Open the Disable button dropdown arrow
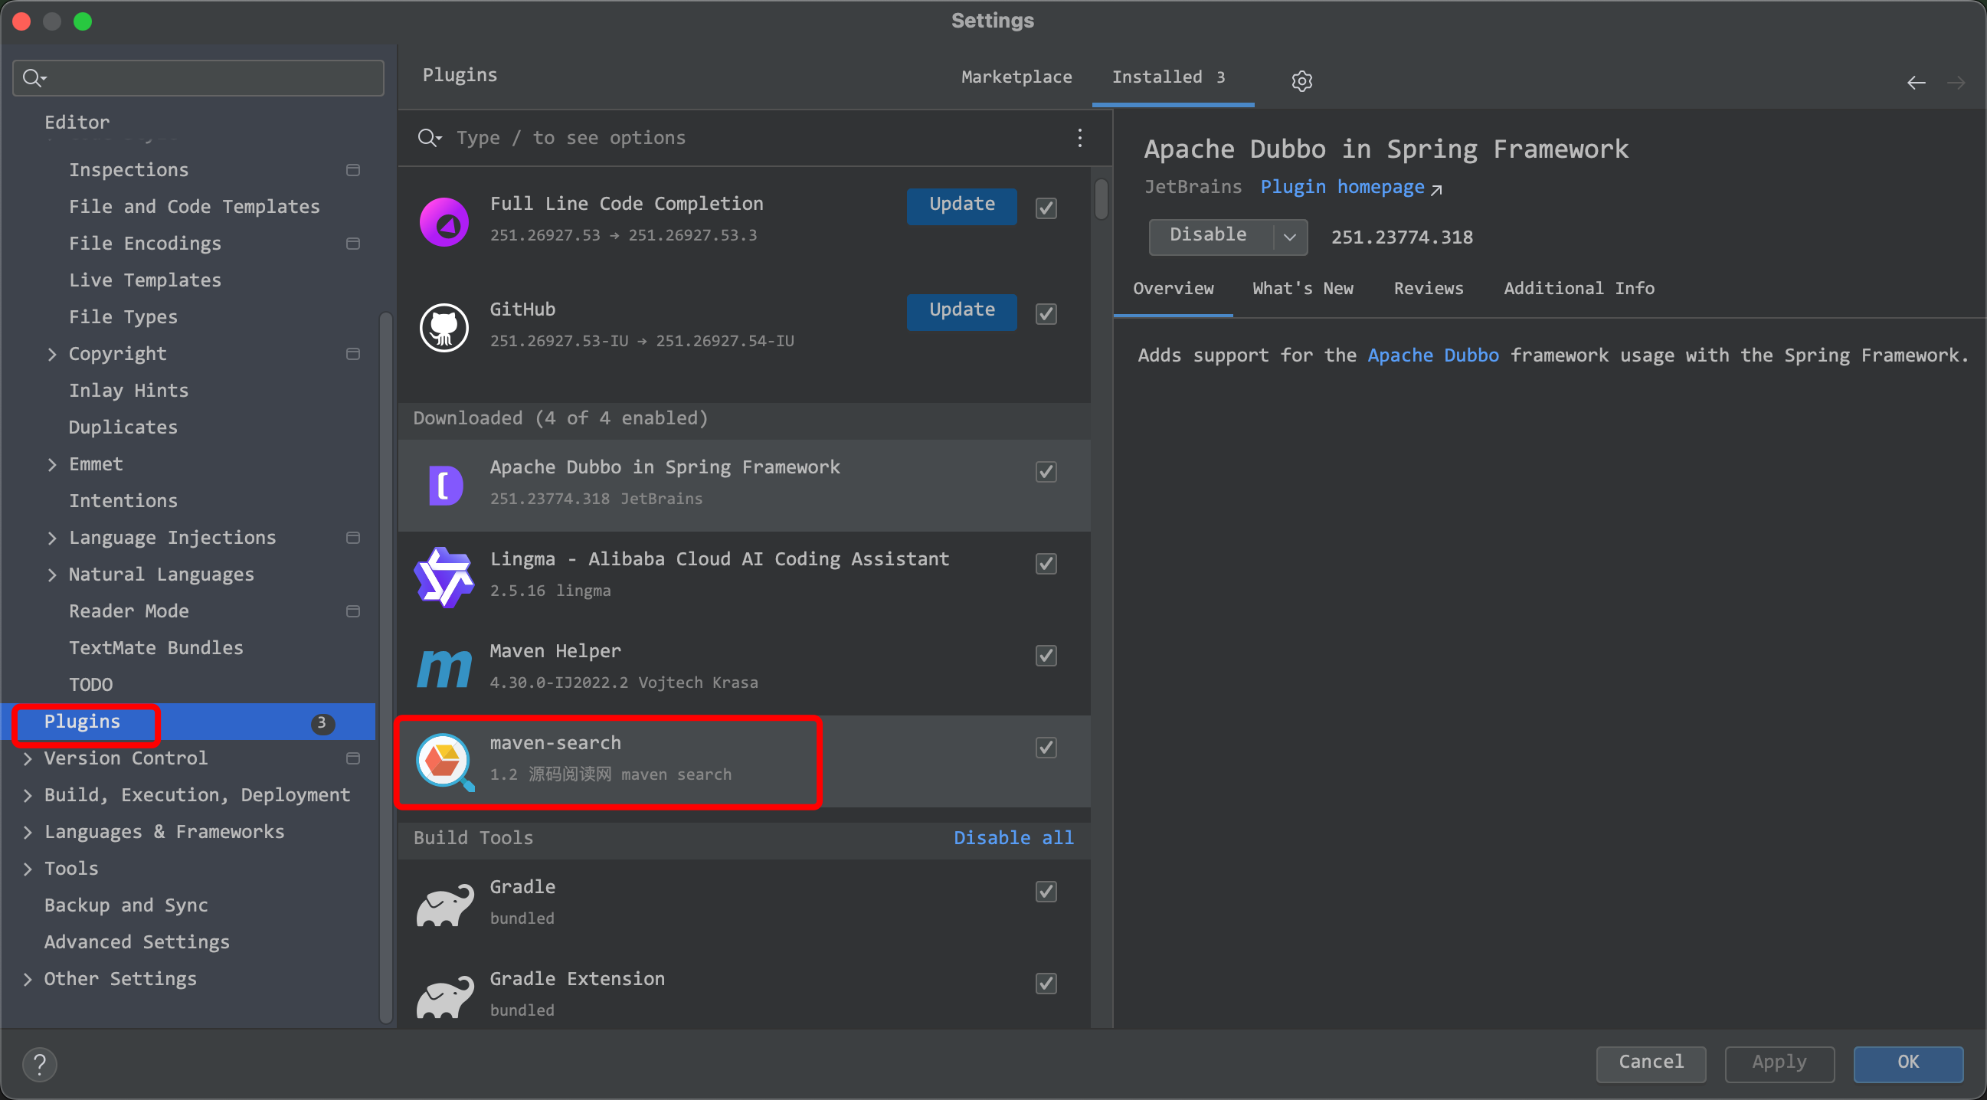Viewport: 1987px width, 1100px height. [x=1290, y=237]
